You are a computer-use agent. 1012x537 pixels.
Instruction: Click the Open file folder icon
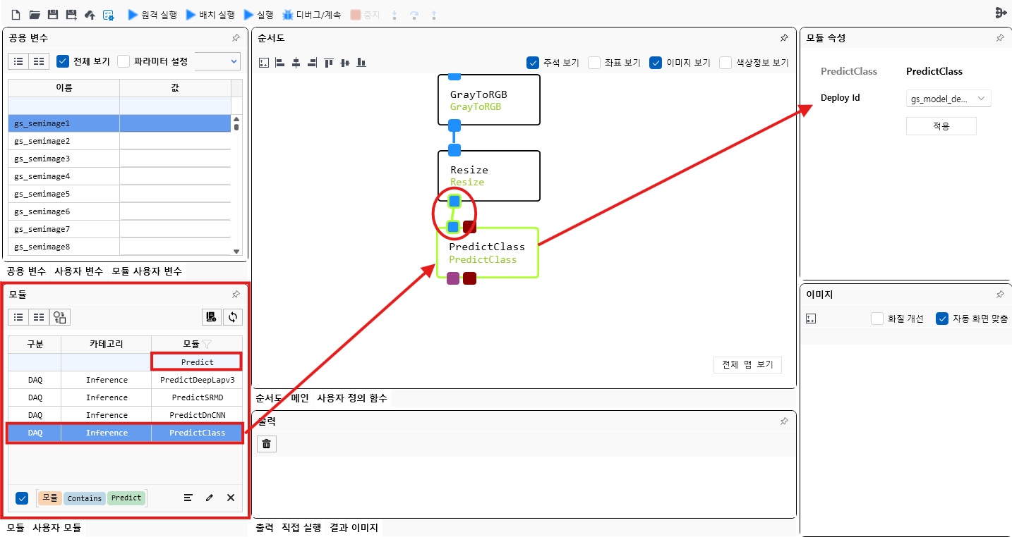[x=35, y=14]
